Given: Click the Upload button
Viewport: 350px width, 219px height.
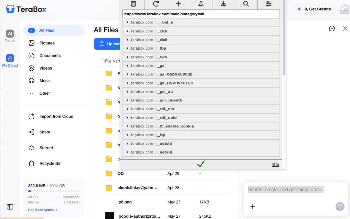Looking at the screenshot, I should click(x=107, y=44).
